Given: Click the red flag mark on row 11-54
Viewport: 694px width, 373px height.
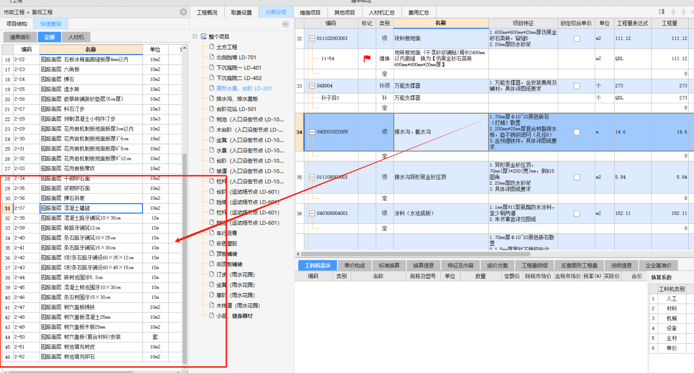Looking at the screenshot, I should (x=367, y=58).
